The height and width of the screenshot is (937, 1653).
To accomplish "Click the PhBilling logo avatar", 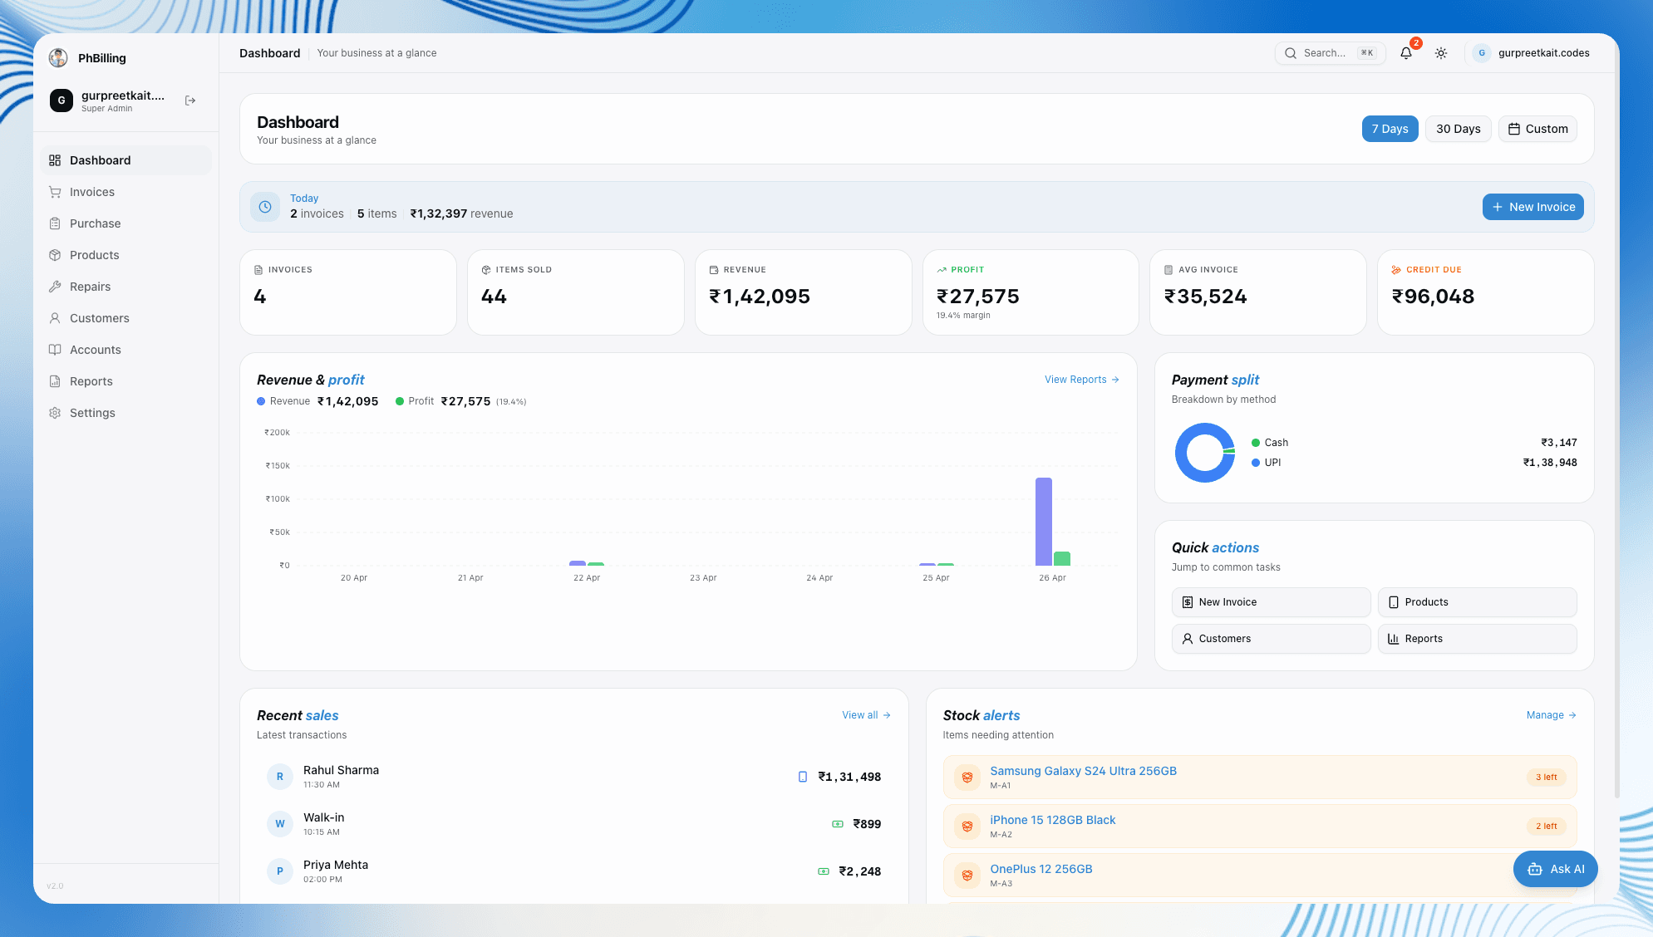I will point(58,57).
